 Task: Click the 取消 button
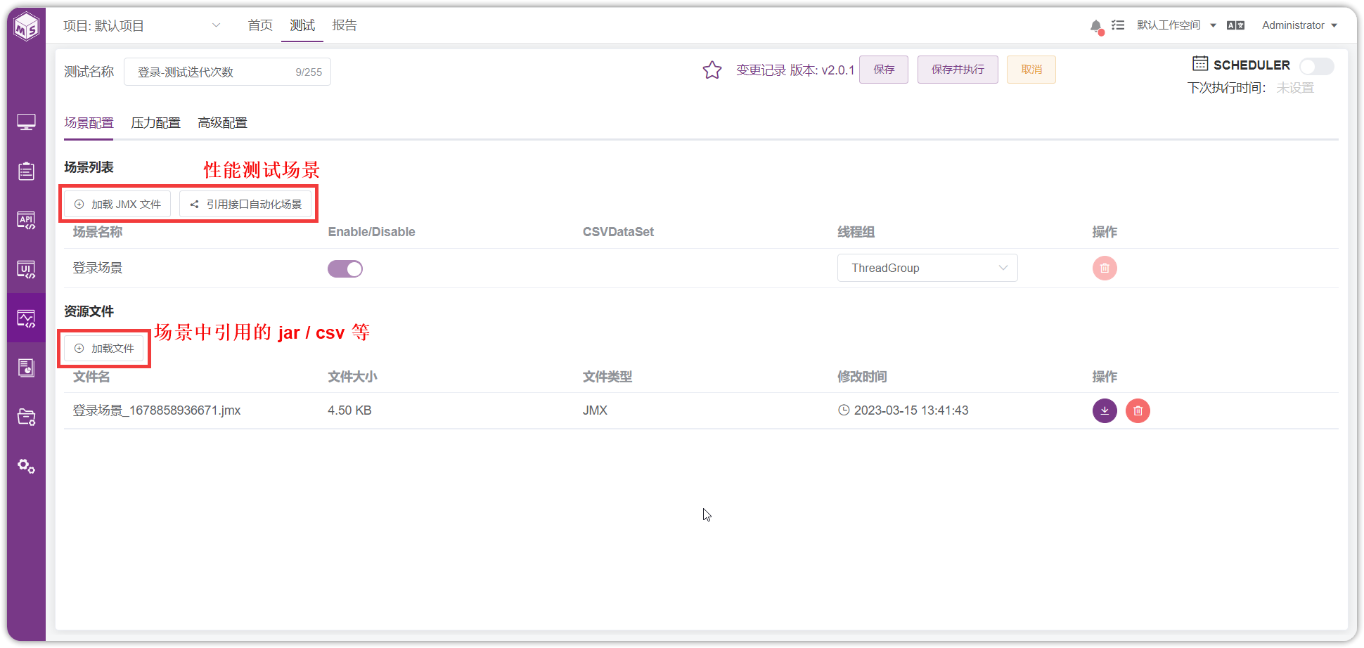coord(1031,70)
